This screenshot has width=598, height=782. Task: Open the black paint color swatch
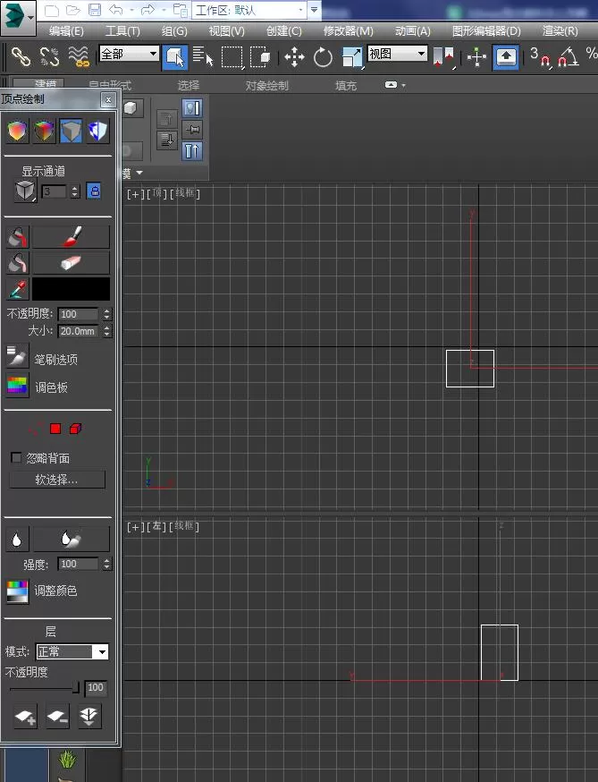point(71,289)
